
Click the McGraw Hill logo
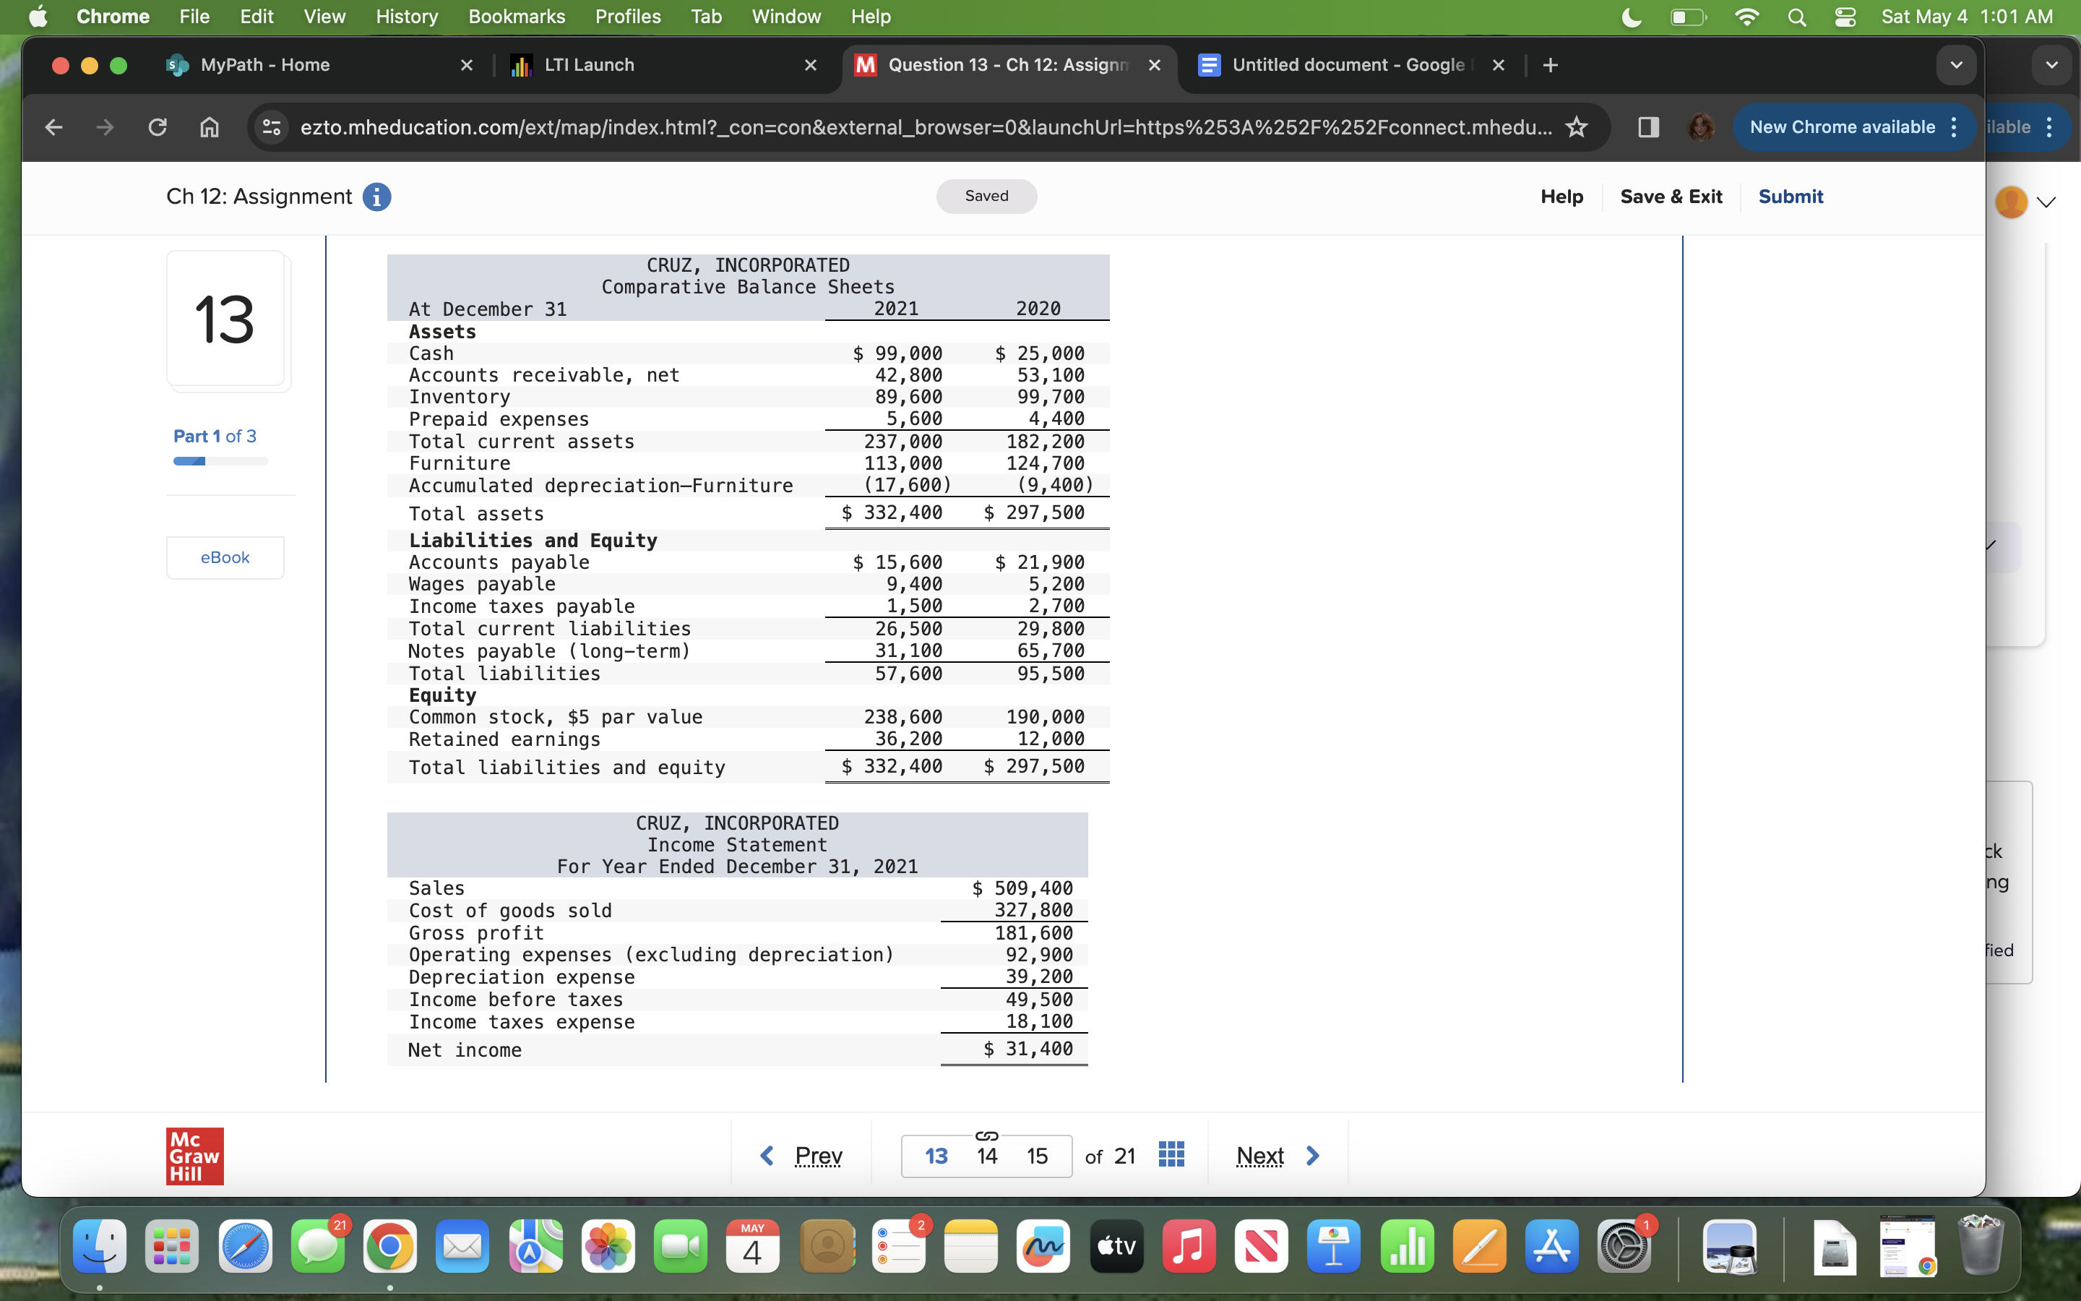click(194, 1156)
